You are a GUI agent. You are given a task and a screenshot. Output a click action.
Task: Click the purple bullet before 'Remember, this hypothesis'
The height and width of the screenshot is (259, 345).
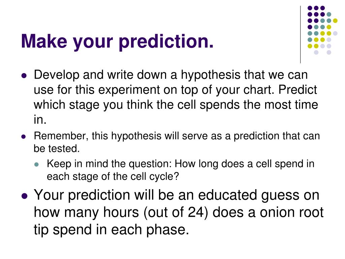pos(24,137)
